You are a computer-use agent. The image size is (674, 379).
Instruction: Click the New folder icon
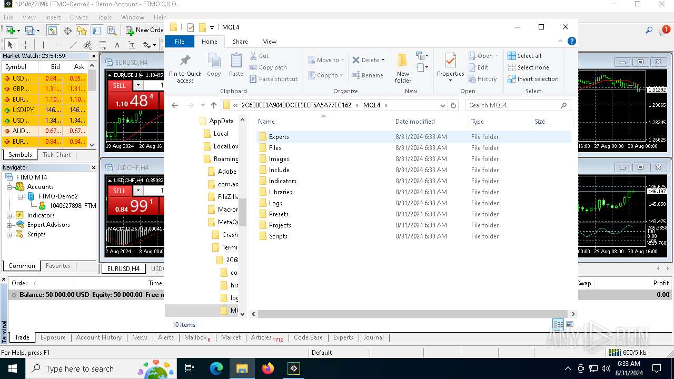click(403, 61)
